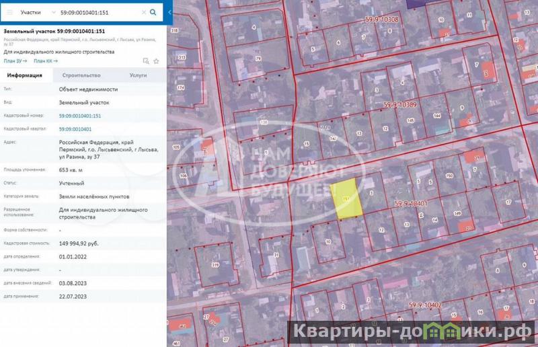The width and height of the screenshot is (538, 347).
Task: Switch to the Строительство tab
Action: (77, 75)
